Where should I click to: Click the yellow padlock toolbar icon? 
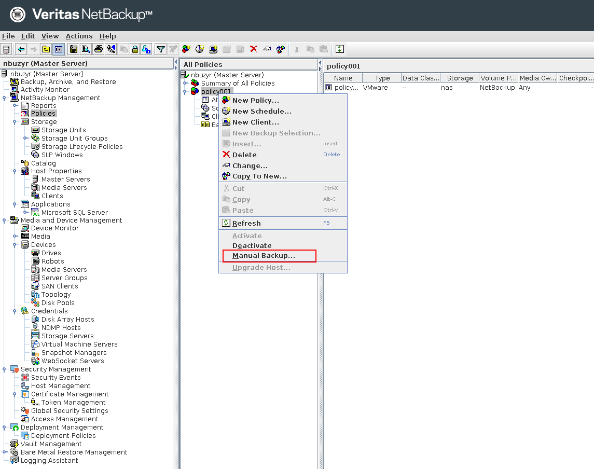pos(135,49)
